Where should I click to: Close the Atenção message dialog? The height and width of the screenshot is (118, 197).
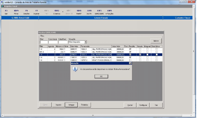coord(130,64)
